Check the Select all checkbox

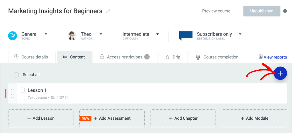tap(16, 75)
